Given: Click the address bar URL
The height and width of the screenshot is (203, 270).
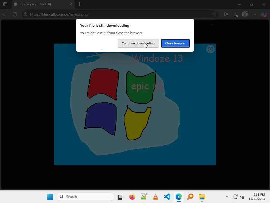Looking at the screenshot, I should (59, 14).
